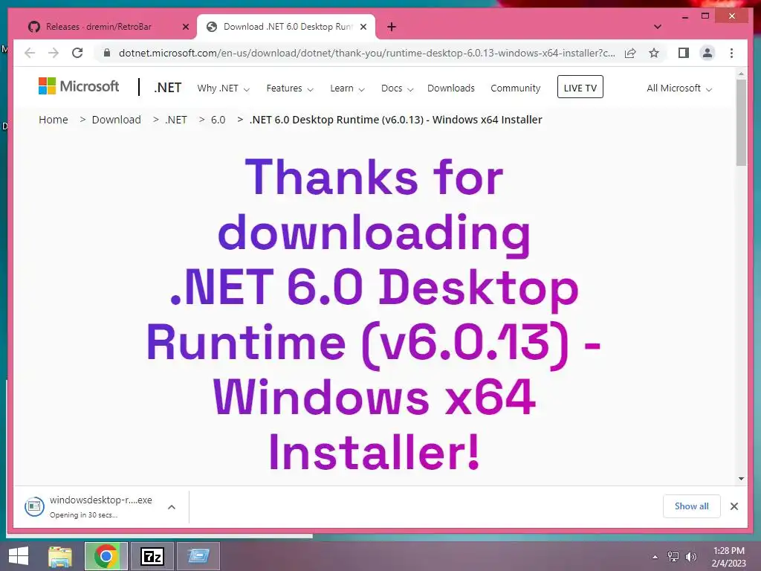The width and height of the screenshot is (761, 571).
Task: Close the Download .NET 6.0 tab
Action: tap(363, 27)
